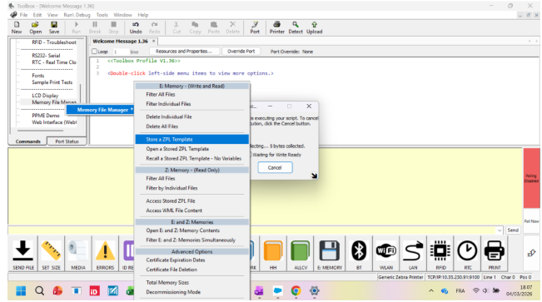Click the Override Port button
Viewport: 542px width, 302px height.
coord(241,51)
